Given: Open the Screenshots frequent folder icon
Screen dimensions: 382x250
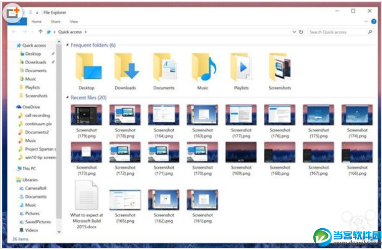Looking at the screenshot, I should click(x=280, y=67).
